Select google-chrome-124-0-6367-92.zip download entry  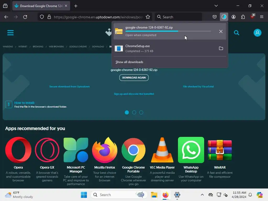tap(170, 31)
